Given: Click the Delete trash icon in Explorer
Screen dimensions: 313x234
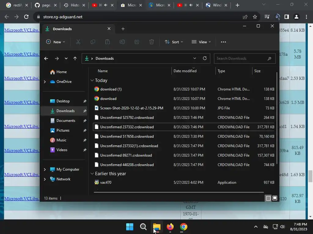Looking at the screenshot, I should [152, 42].
